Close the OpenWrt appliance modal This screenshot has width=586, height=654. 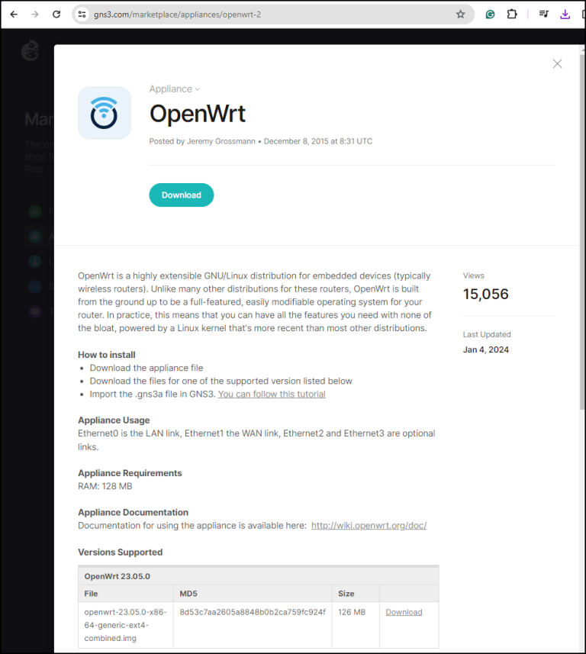click(557, 63)
